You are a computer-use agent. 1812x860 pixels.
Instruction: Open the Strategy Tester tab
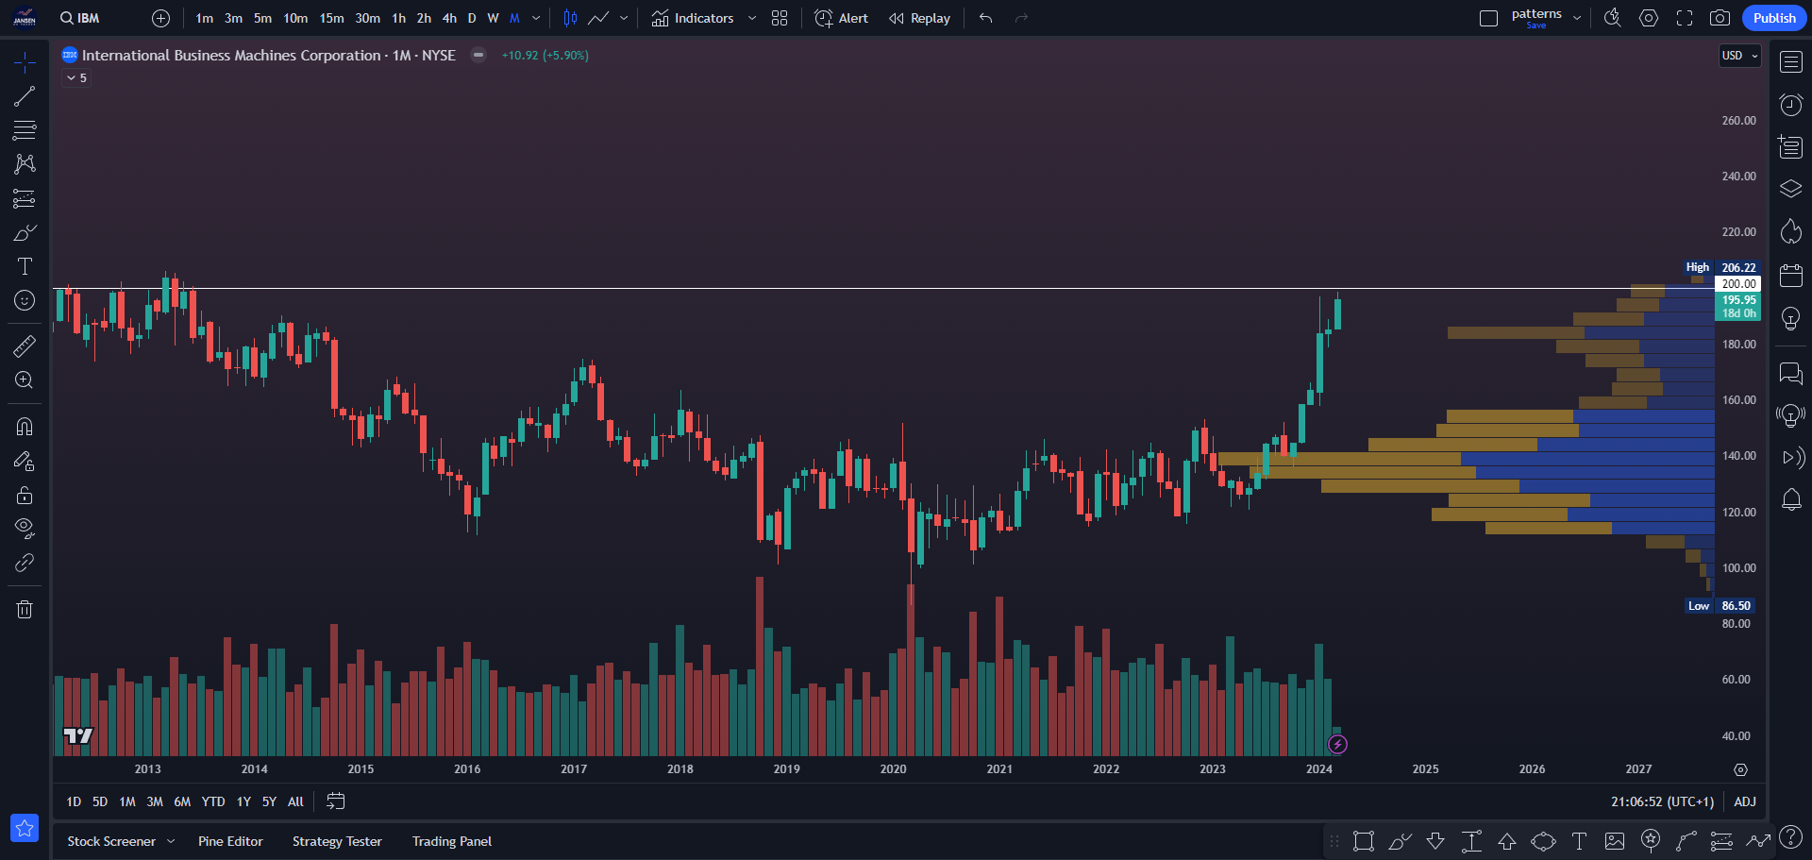click(337, 841)
